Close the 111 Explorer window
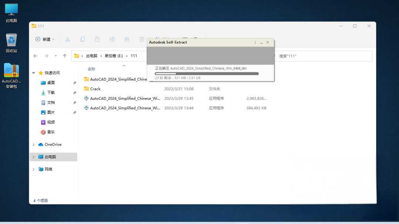Image resolution: width=399 pixels, height=224 pixels. pyautogui.click(x=369, y=26)
